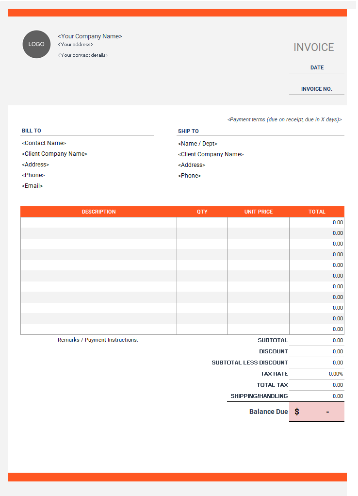The height and width of the screenshot is (496, 358).
Task: Click the first row's QTY cell
Action: [202, 222]
